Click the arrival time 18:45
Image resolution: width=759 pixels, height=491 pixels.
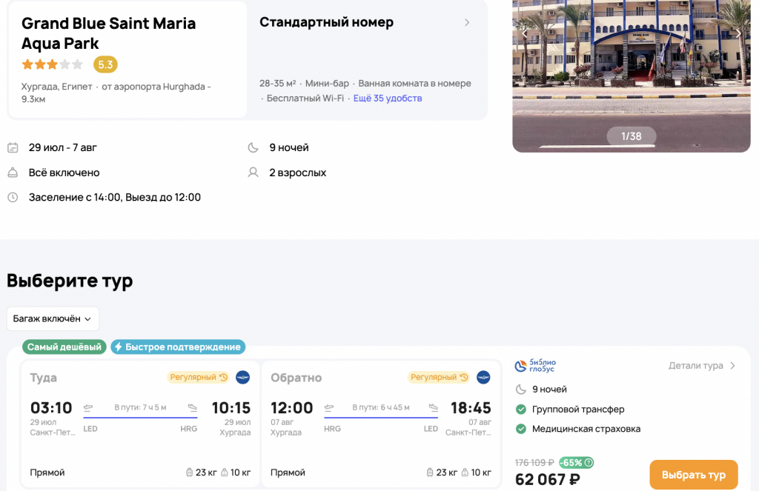[471, 408]
